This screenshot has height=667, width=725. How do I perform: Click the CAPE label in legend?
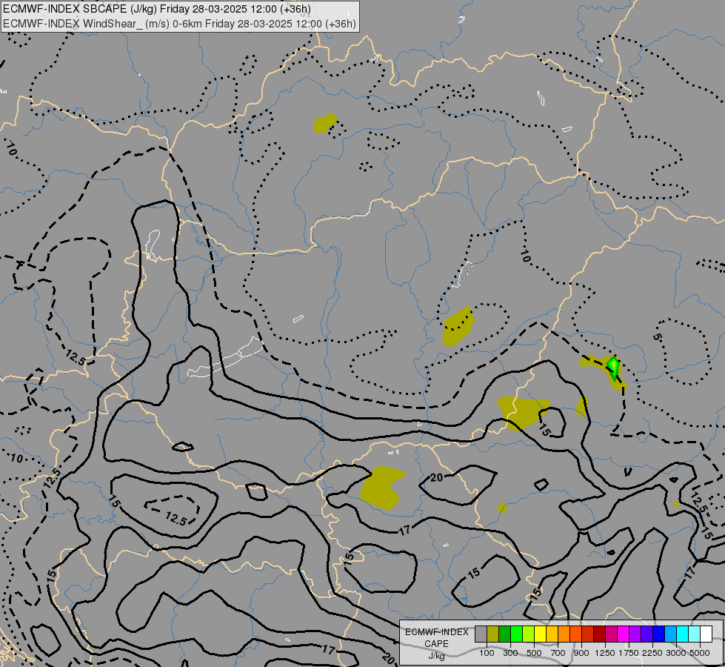[x=436, y=643]
